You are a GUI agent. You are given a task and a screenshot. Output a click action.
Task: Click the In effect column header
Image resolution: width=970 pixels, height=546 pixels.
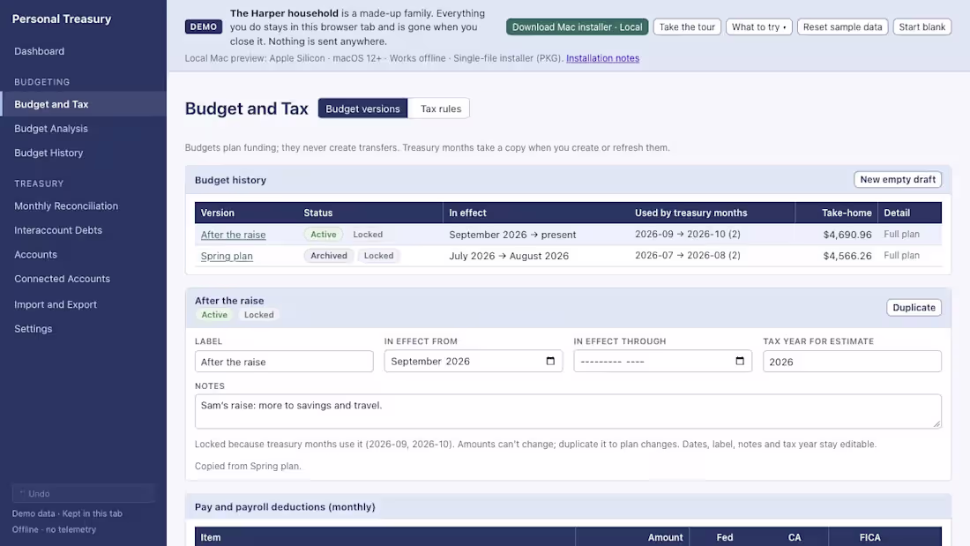pos(467,213)
